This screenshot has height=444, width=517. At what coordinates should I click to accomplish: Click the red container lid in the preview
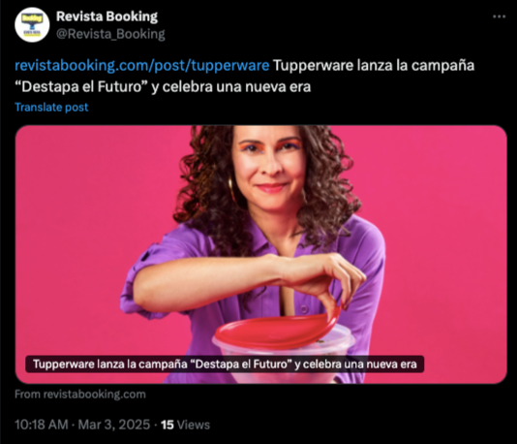click(x=278, y=330)
